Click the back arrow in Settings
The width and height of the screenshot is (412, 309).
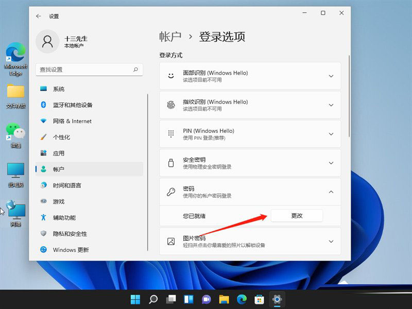(39, 16)
